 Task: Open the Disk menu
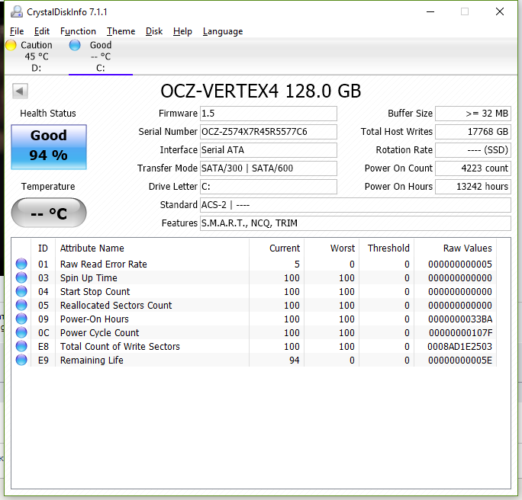pyautogui.click(x=154, y=31)
